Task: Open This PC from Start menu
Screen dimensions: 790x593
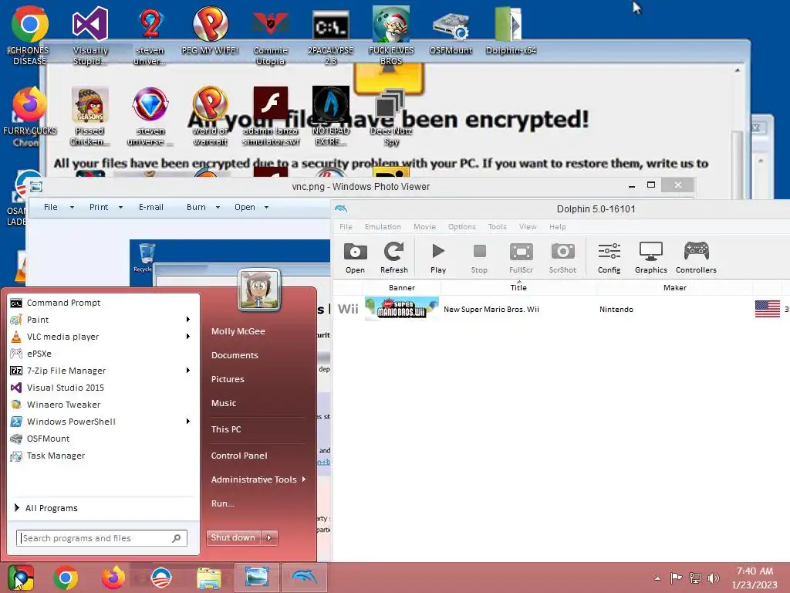Action: pos(226,429)
